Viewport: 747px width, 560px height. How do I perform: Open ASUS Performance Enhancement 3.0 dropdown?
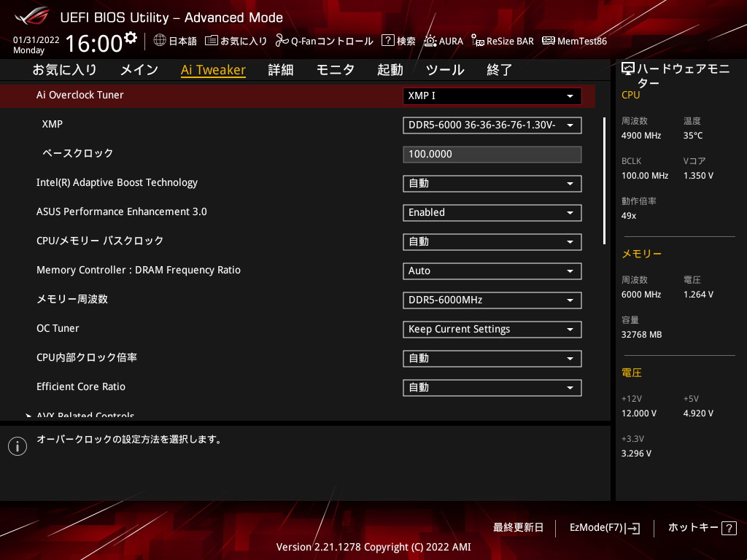click(x=492, y=212)
